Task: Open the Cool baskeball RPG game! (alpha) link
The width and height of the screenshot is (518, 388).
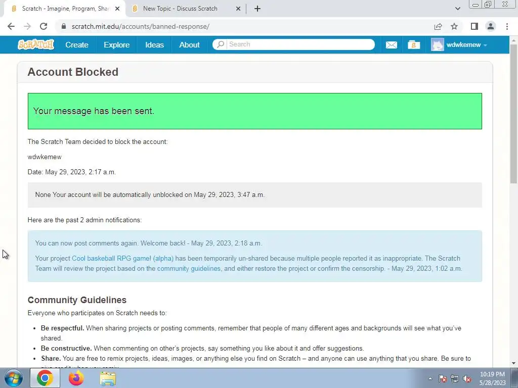Action: pyautogui.click(x=122, y=258)
